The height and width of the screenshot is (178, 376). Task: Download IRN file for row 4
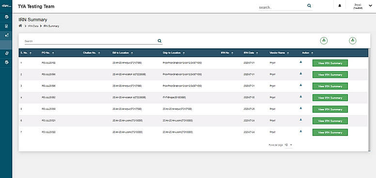301,97
